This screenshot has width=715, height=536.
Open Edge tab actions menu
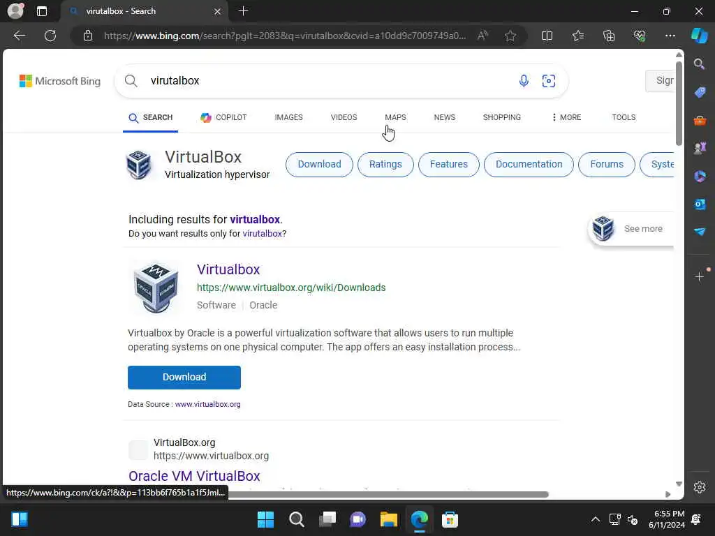tap(41, 11)
